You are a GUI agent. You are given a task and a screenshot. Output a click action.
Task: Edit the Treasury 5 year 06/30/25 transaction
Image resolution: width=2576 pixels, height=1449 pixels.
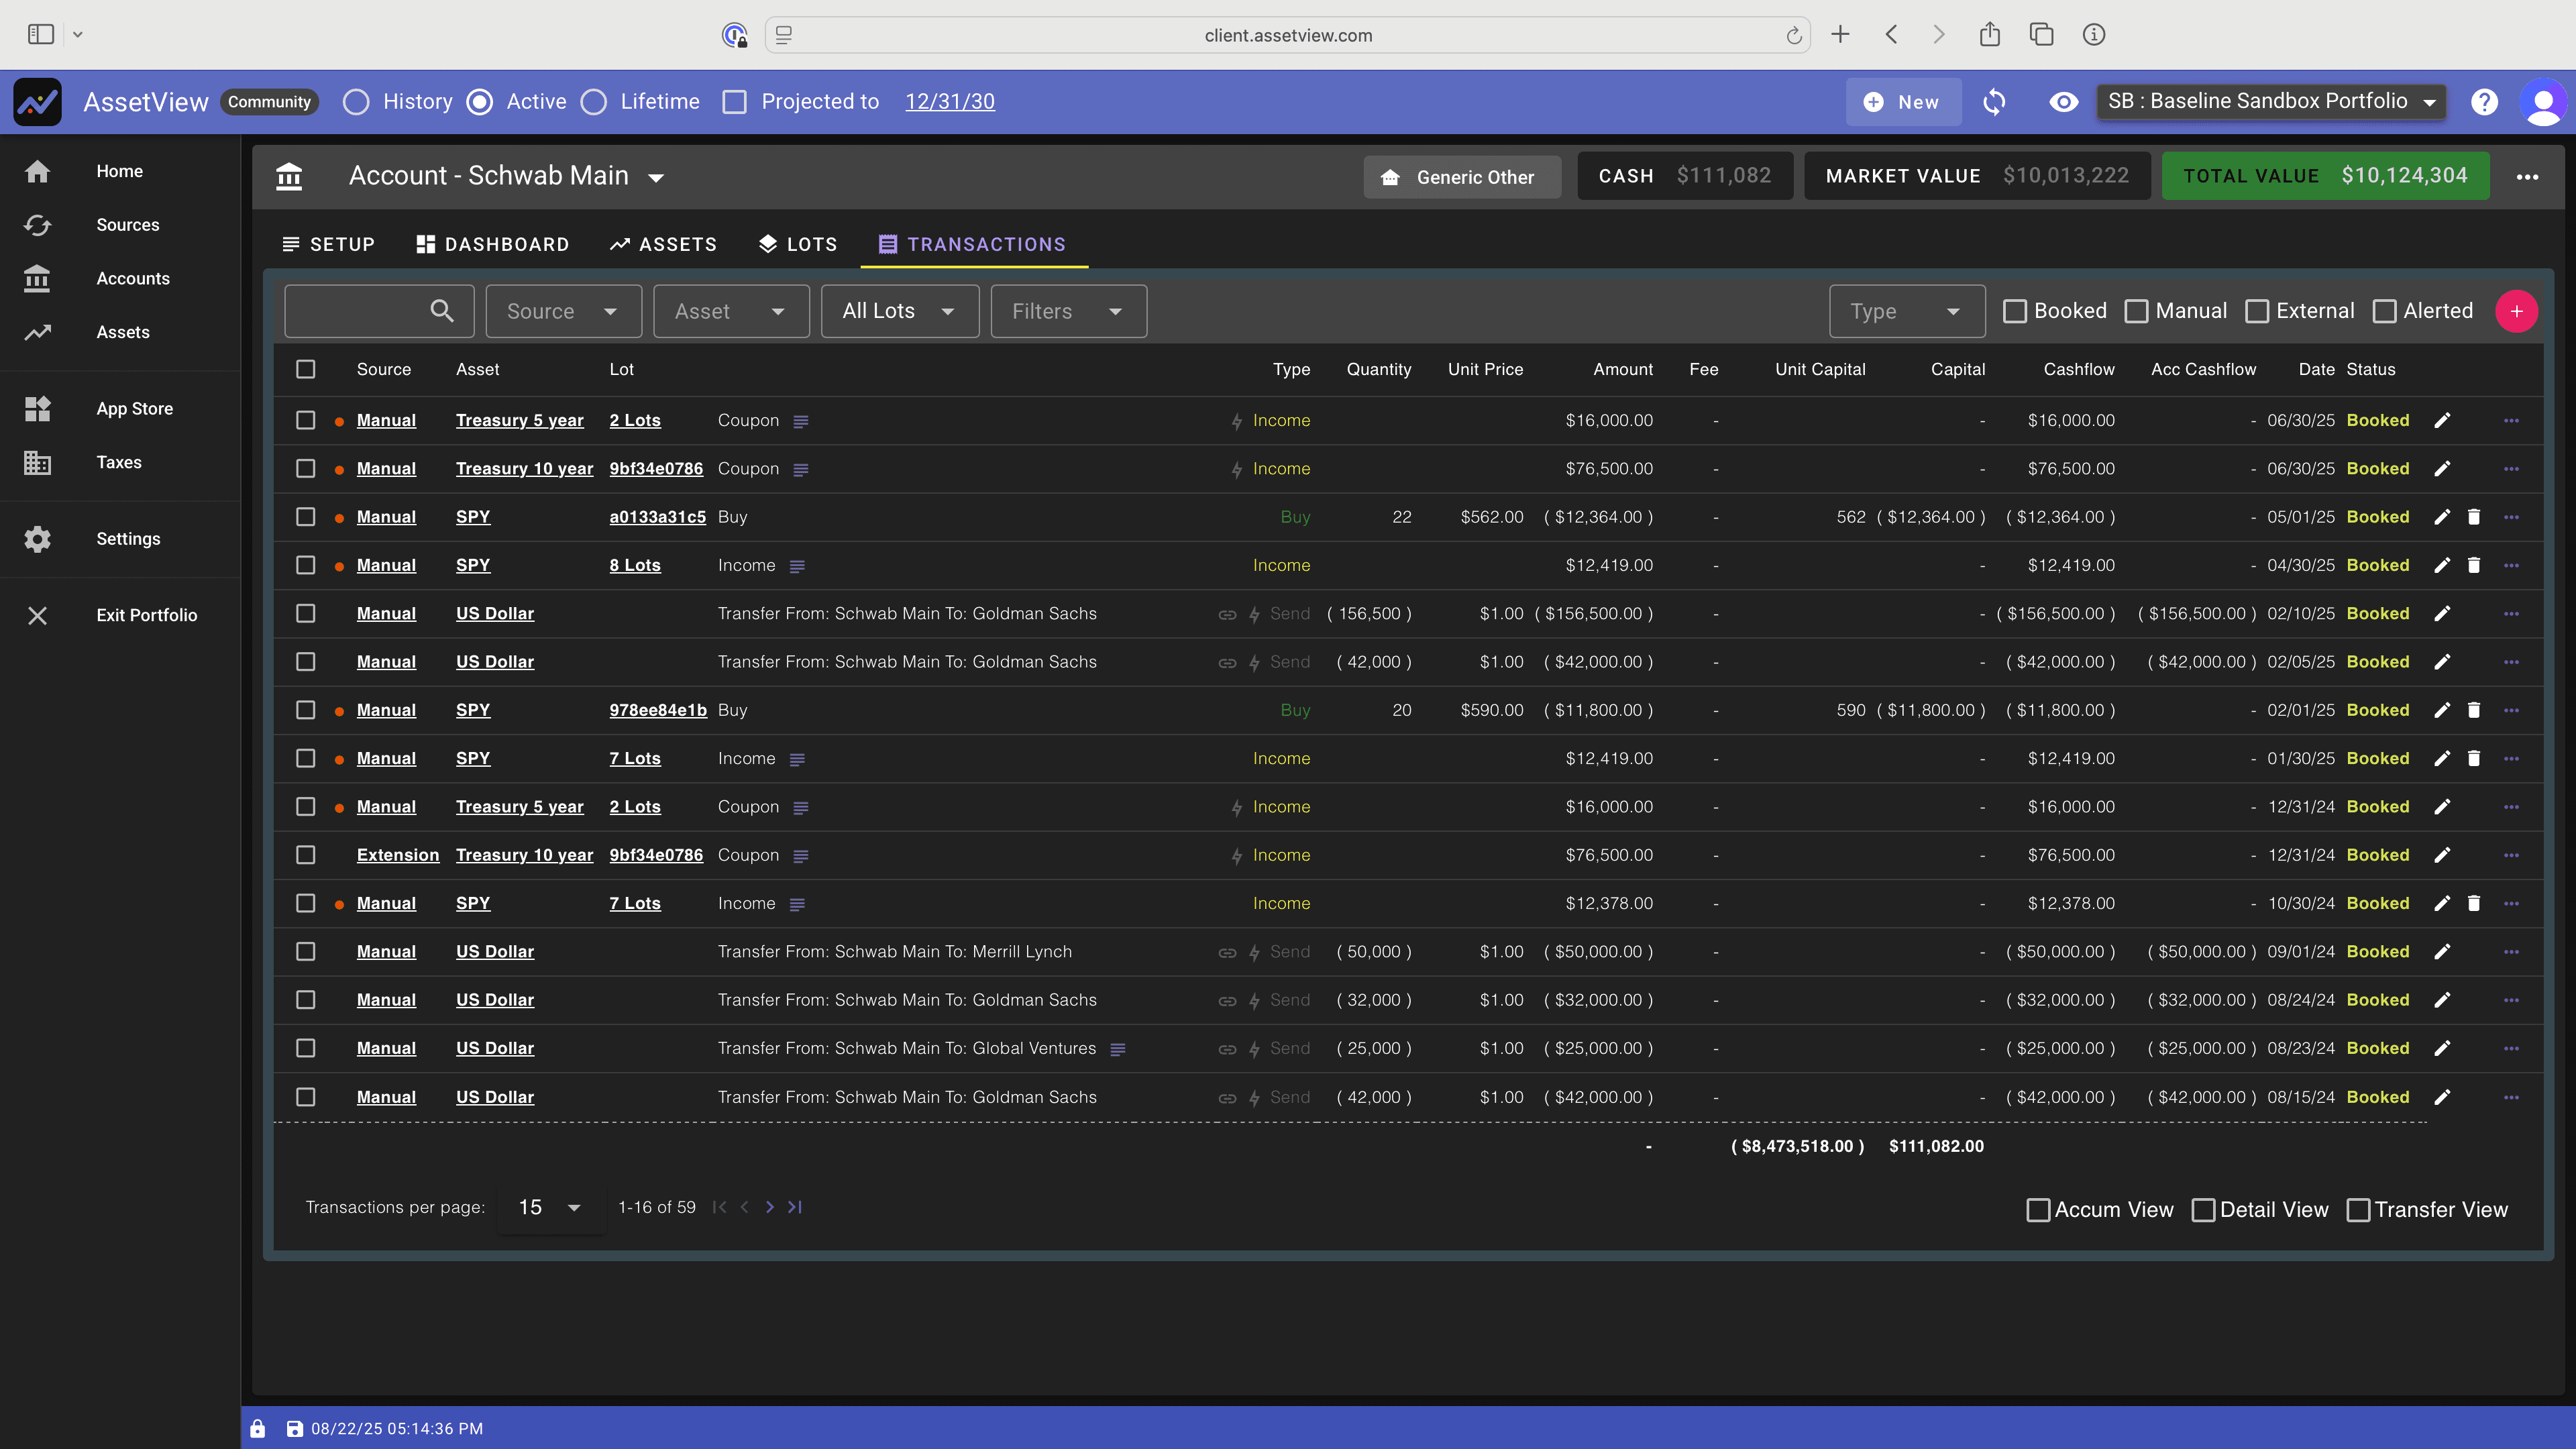click(x=2442, y=420)
